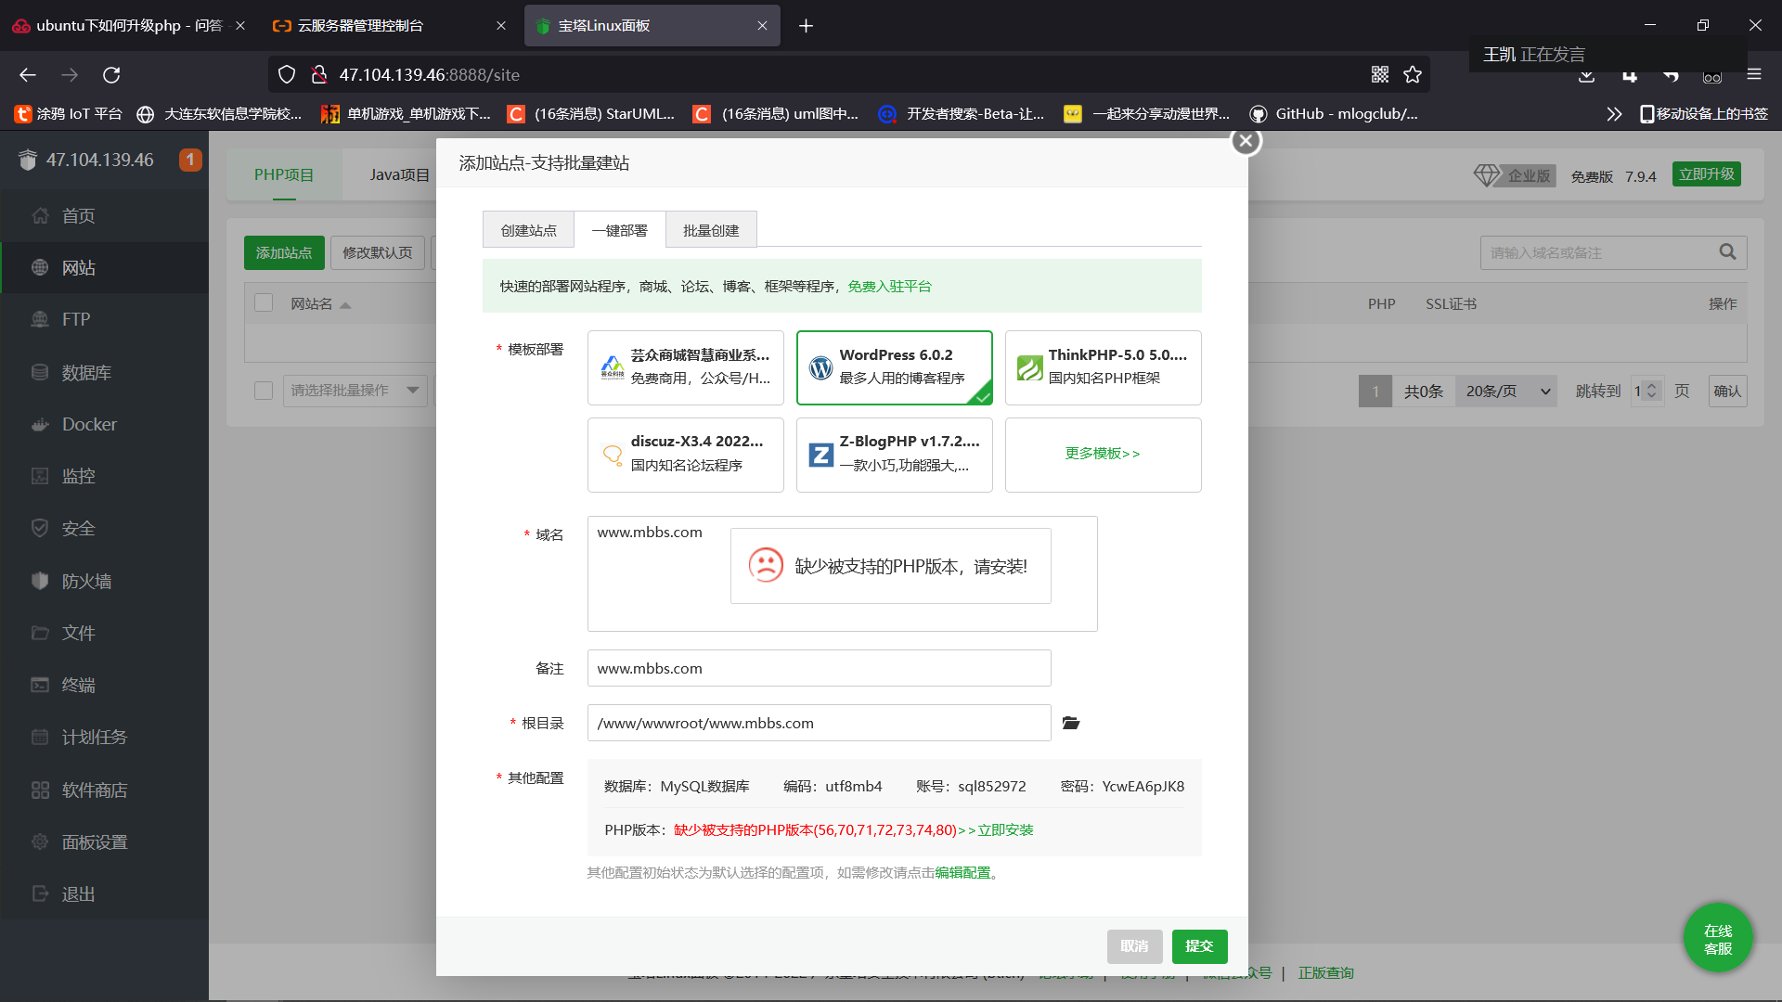Viewport: 1782px width, 1002px height.
Task: Browse root directory with the folder icon
Action: [x=1071, y=723]
